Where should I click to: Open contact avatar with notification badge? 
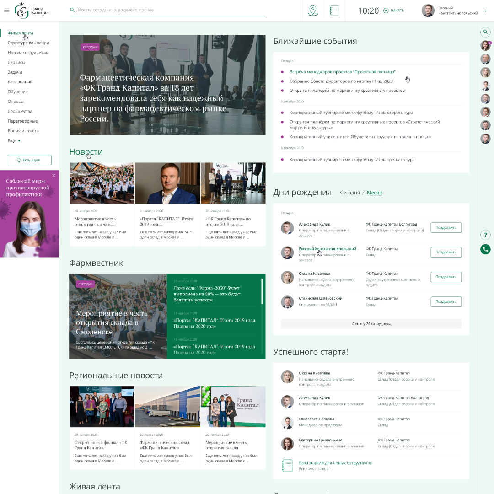485,45
